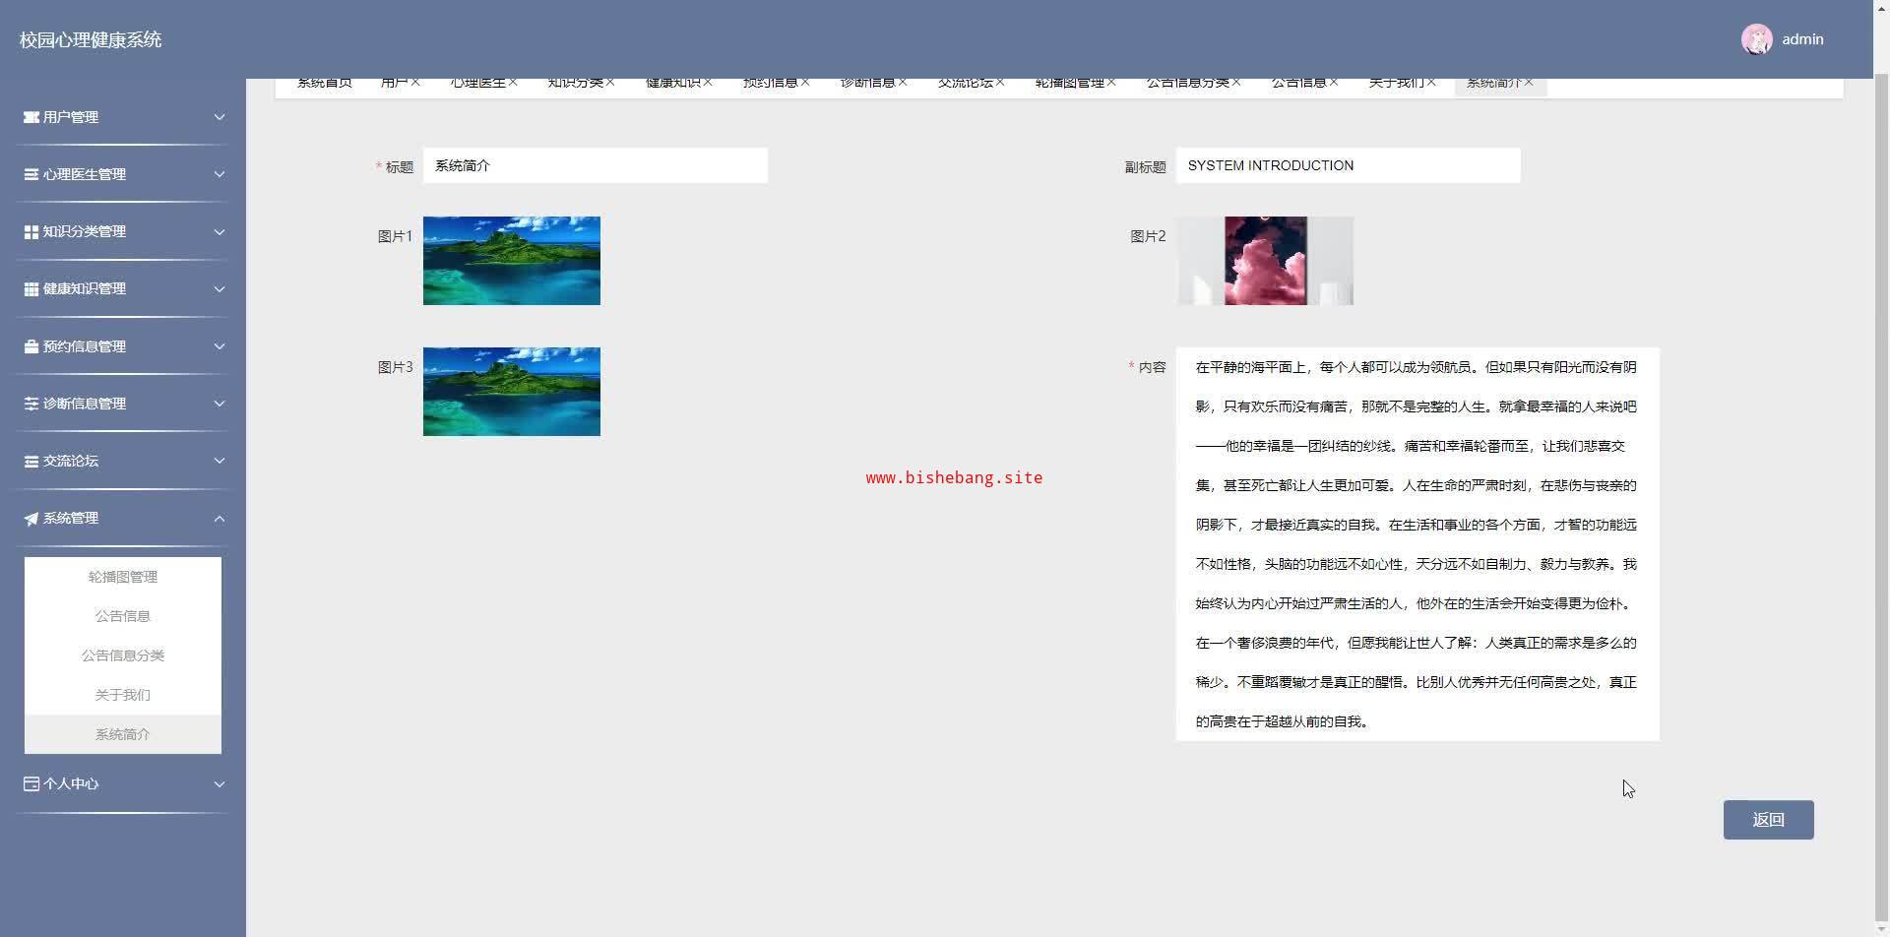Expand 健康知识管理 using its chevron

click(220, 288)
